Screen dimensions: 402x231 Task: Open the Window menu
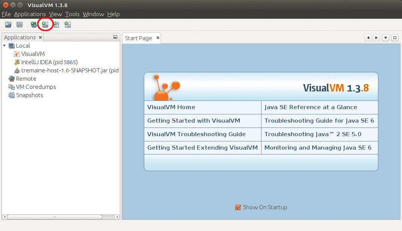pos(93,14)
